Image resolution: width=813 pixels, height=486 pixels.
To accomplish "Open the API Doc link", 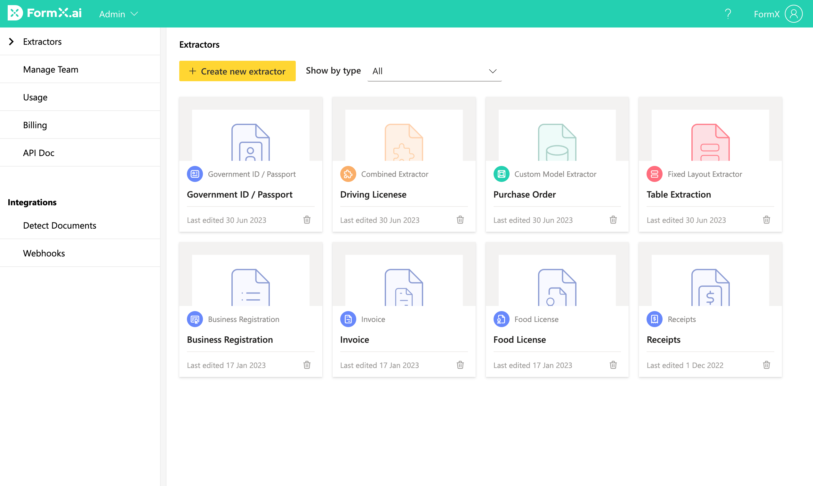I will click(x=38, y=153).
